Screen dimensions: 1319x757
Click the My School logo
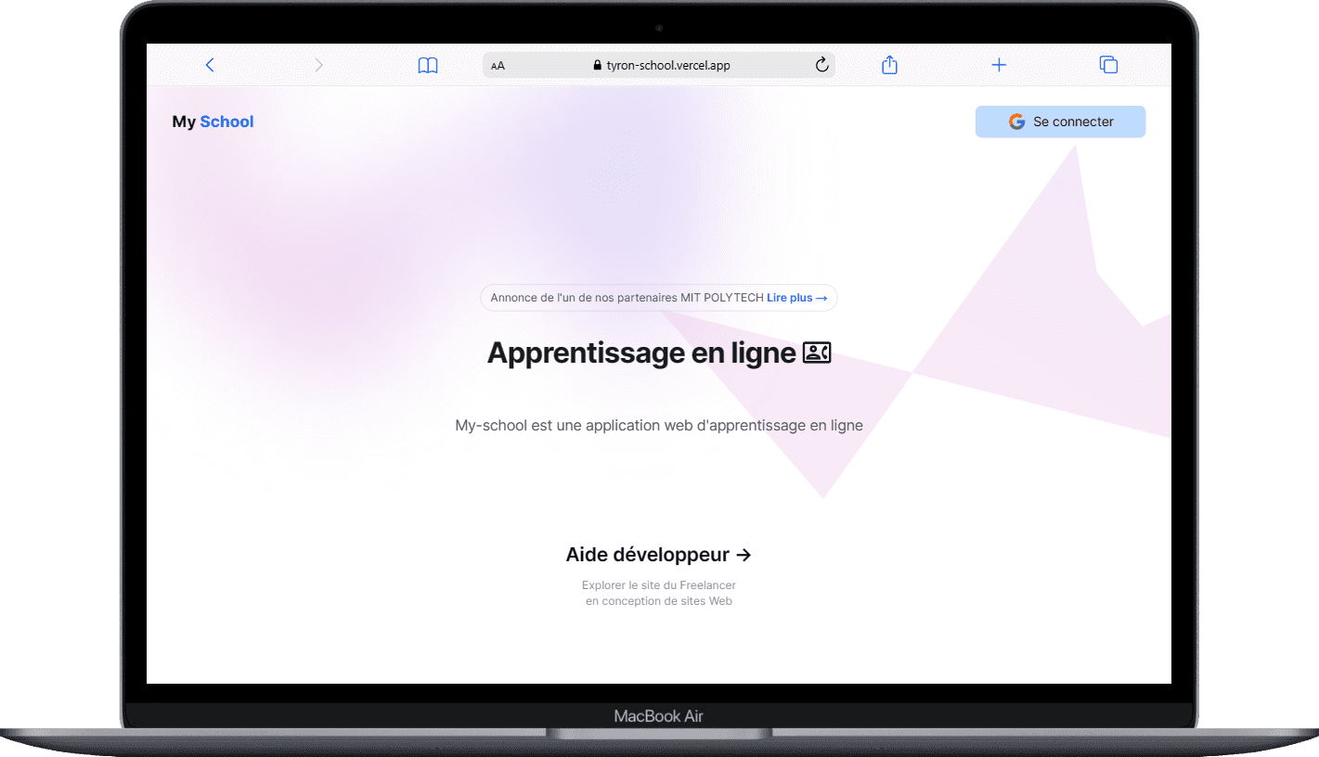[x=213, y=122]
